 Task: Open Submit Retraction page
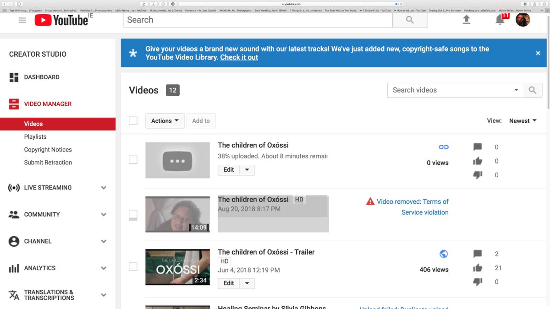click(x=48, y=163)
